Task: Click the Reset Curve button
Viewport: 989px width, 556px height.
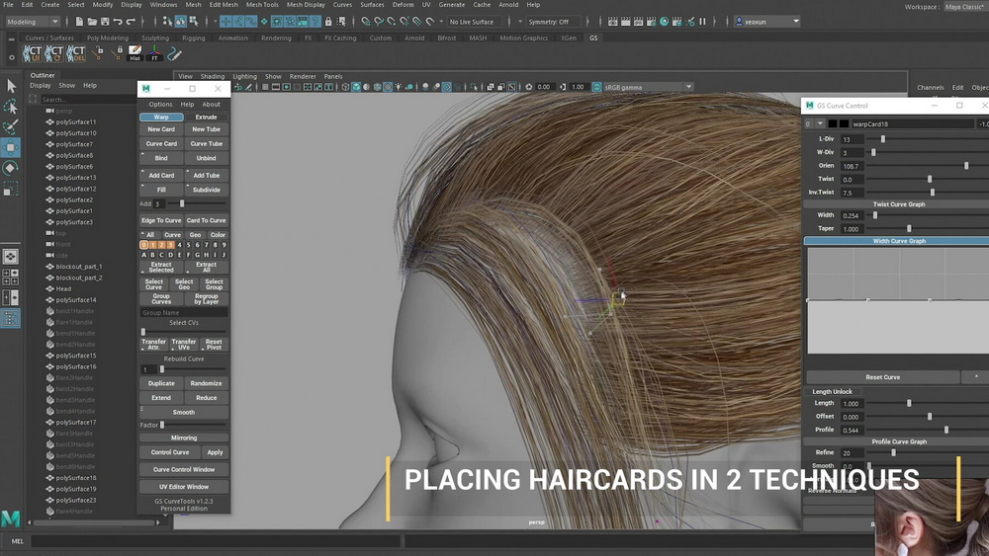Action: 882,376
